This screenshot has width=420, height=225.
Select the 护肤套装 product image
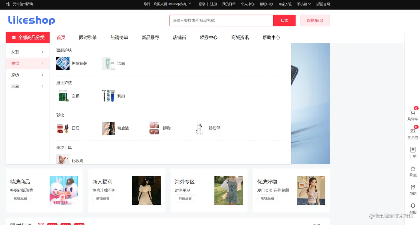click(x=63, y=63)
